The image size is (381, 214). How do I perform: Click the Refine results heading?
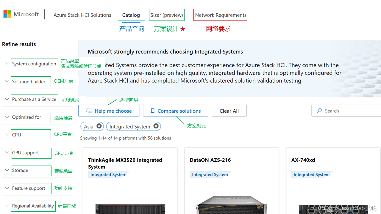coord(19,44)
